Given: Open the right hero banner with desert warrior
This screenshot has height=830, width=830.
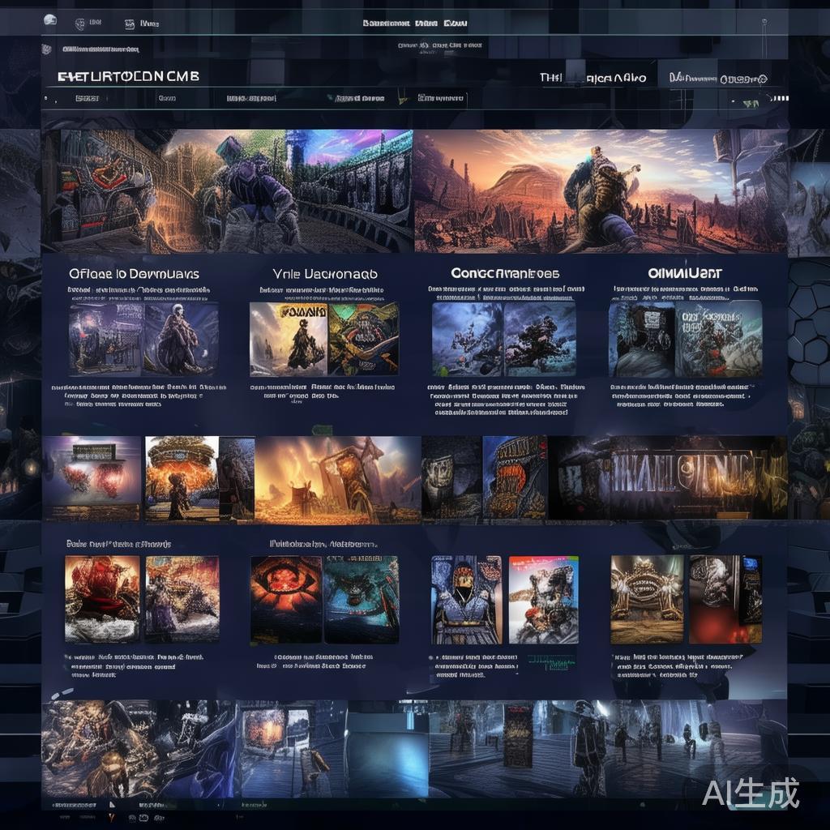Looking at the screenshot, I should (600, 190).
